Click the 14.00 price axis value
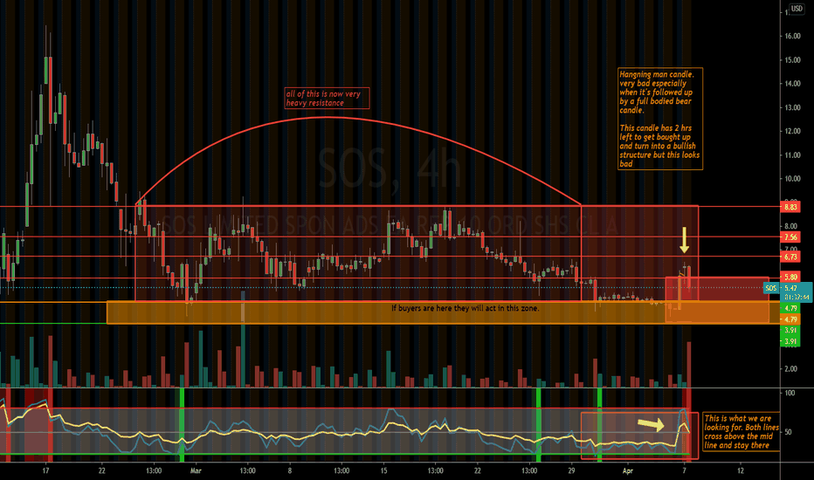Image resolution: width=814 pixels, height=480 pixels. tap(792, 84)
